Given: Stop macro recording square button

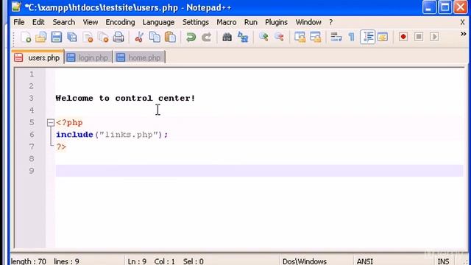Looking at the screenshot, I should tap(419, 37).
